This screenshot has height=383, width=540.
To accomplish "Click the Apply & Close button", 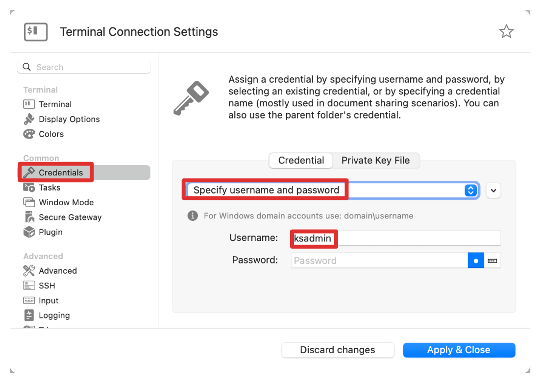I will coord(459,350).
